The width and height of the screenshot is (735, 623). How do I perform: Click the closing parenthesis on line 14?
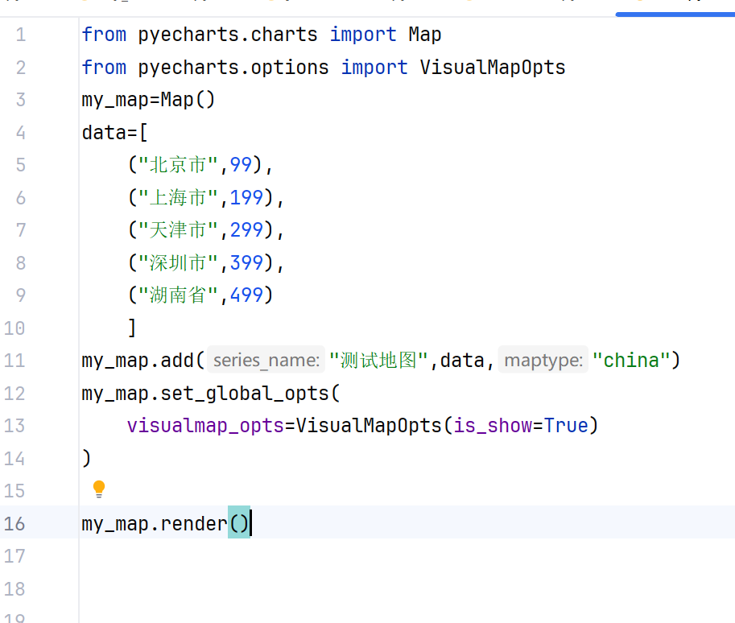coord(86,458)
